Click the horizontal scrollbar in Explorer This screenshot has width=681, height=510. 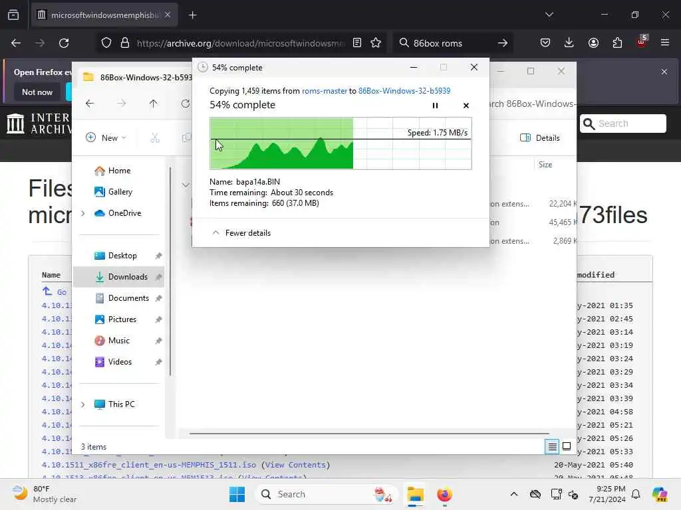[x=369, y=433]
